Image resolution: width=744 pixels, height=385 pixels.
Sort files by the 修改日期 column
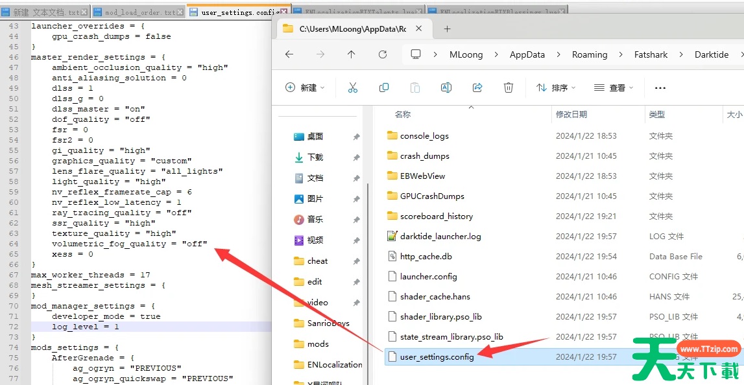[x=571, y=114]
